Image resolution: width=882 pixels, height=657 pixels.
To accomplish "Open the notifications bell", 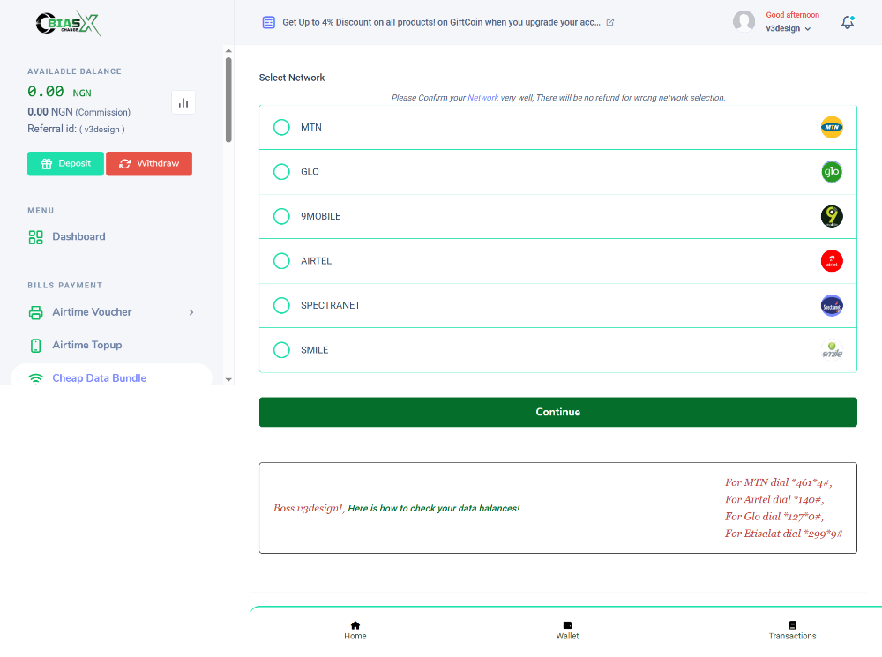I will [x=847, y=22].
